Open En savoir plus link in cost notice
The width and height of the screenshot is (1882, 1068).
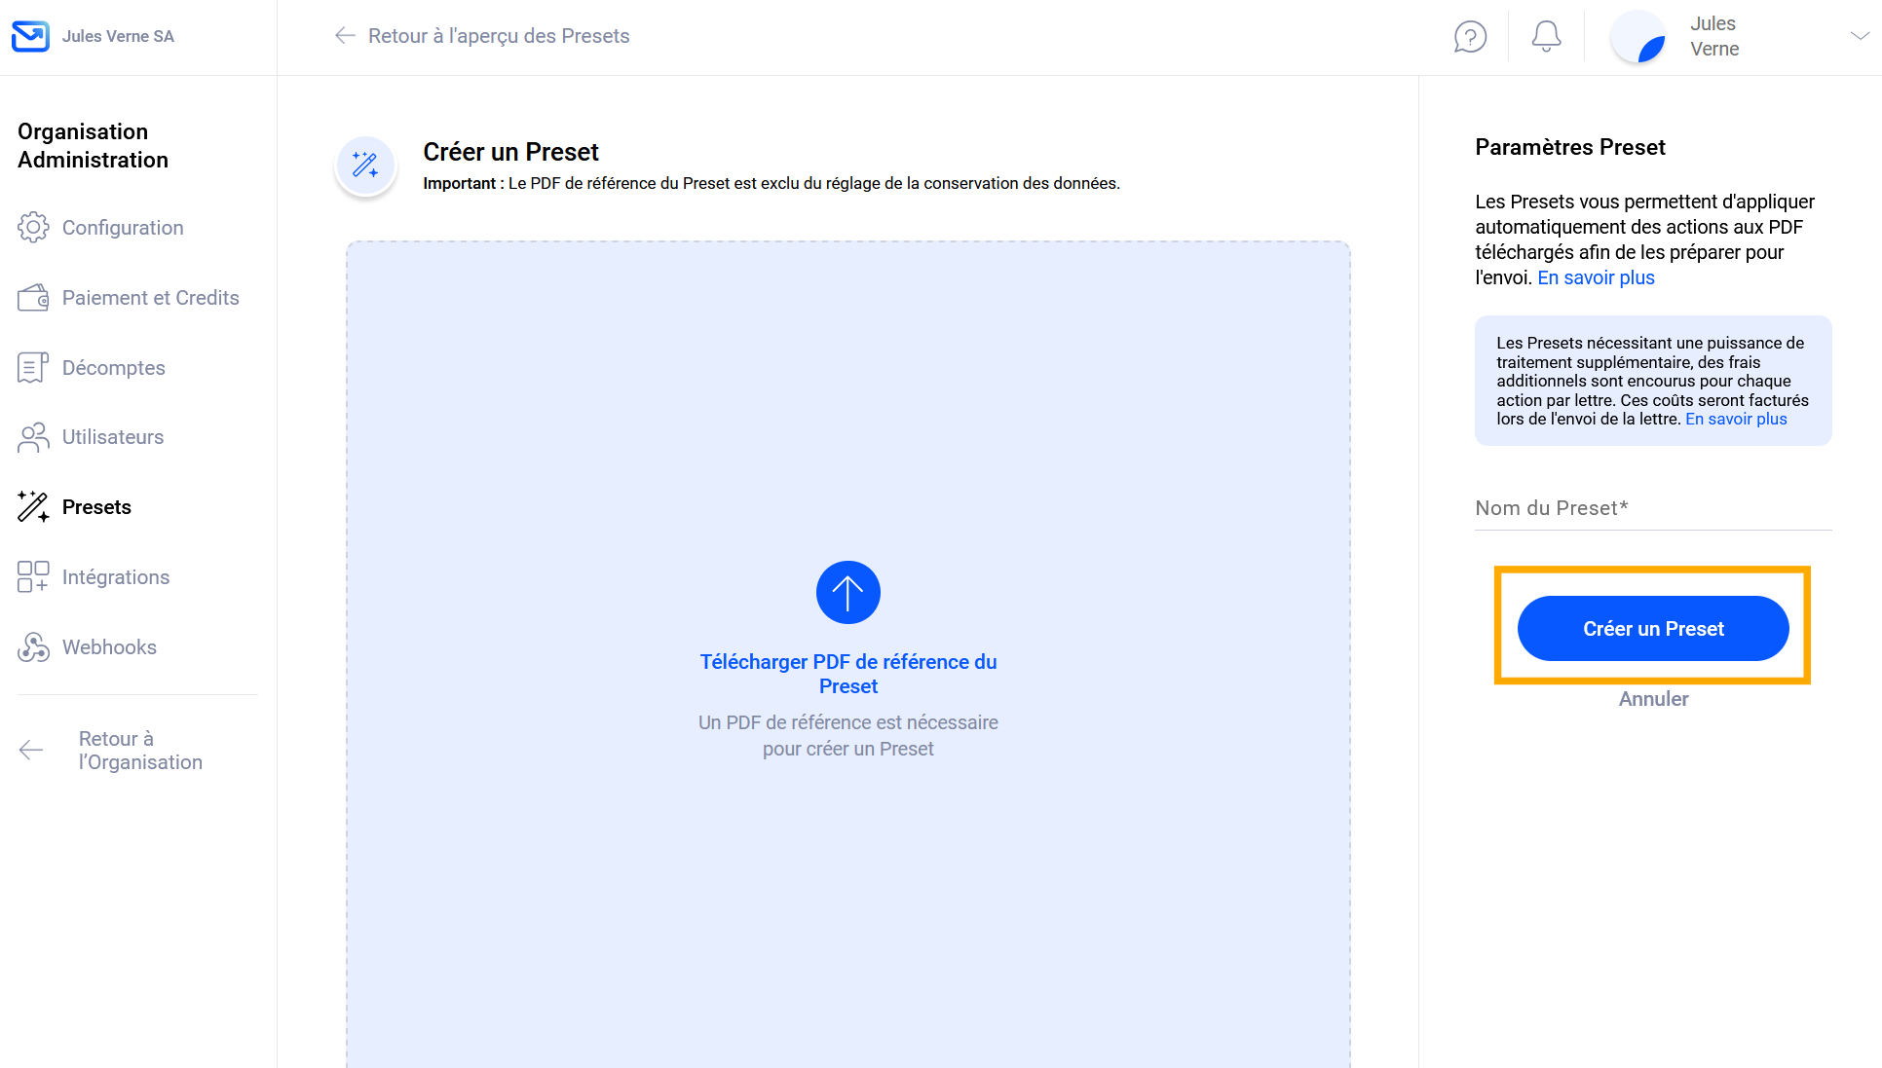[1736, 419]
